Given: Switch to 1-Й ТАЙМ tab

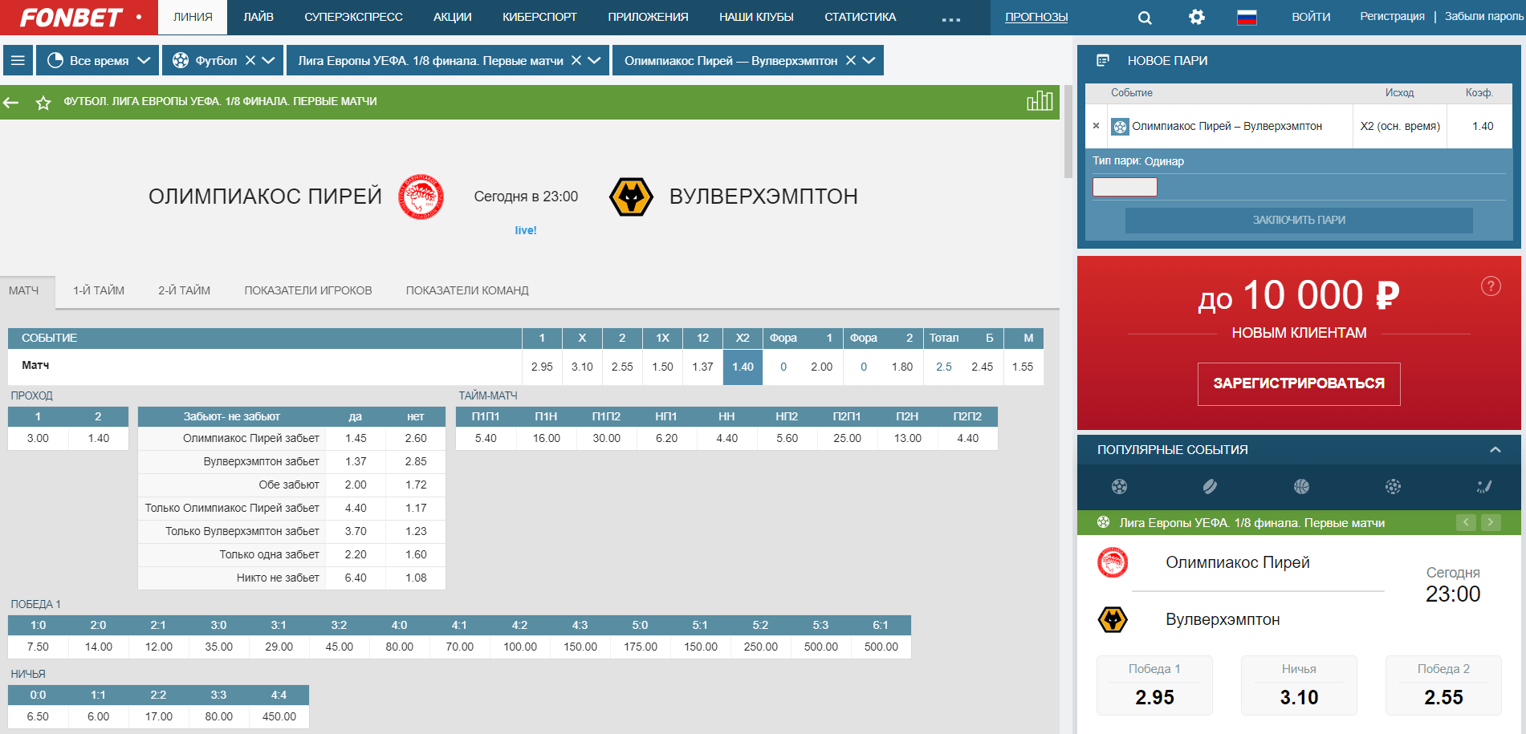Looking at the screenshot, I should (99, 290).
